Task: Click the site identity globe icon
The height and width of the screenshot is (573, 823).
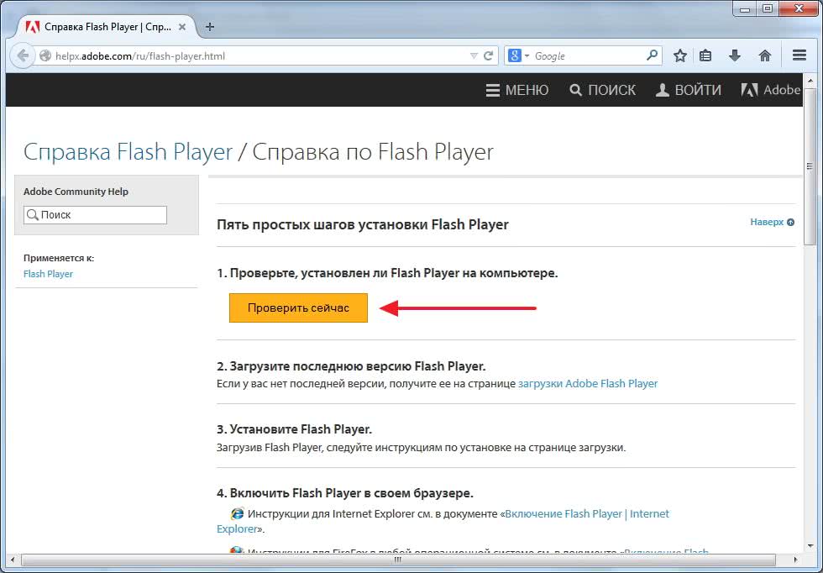Action: pyautogui.click(x=45, y=55)
